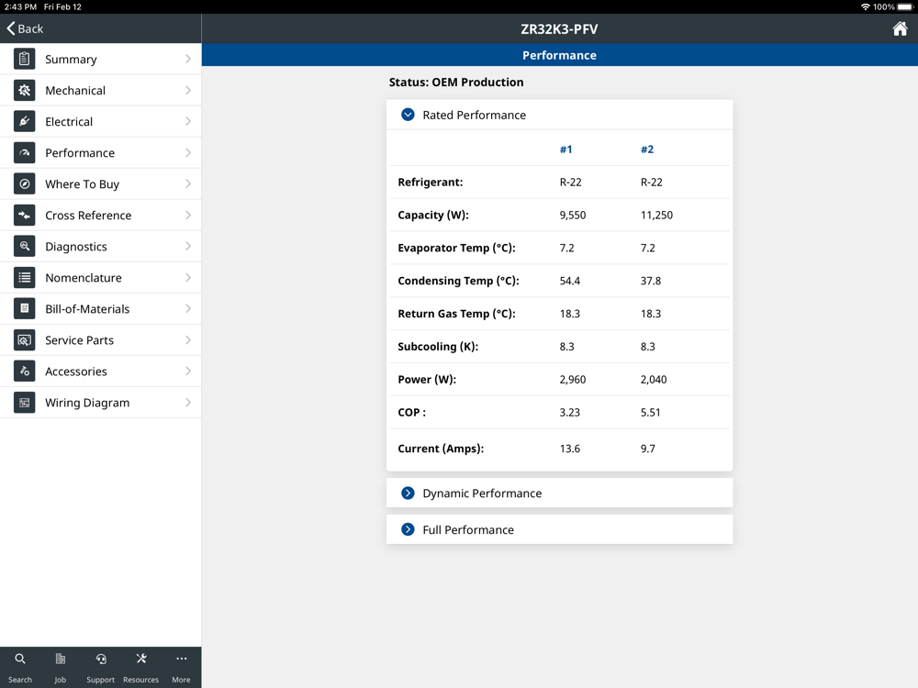
Task: Select the 5.51 COP value
Action: click(x=651, y=413)
